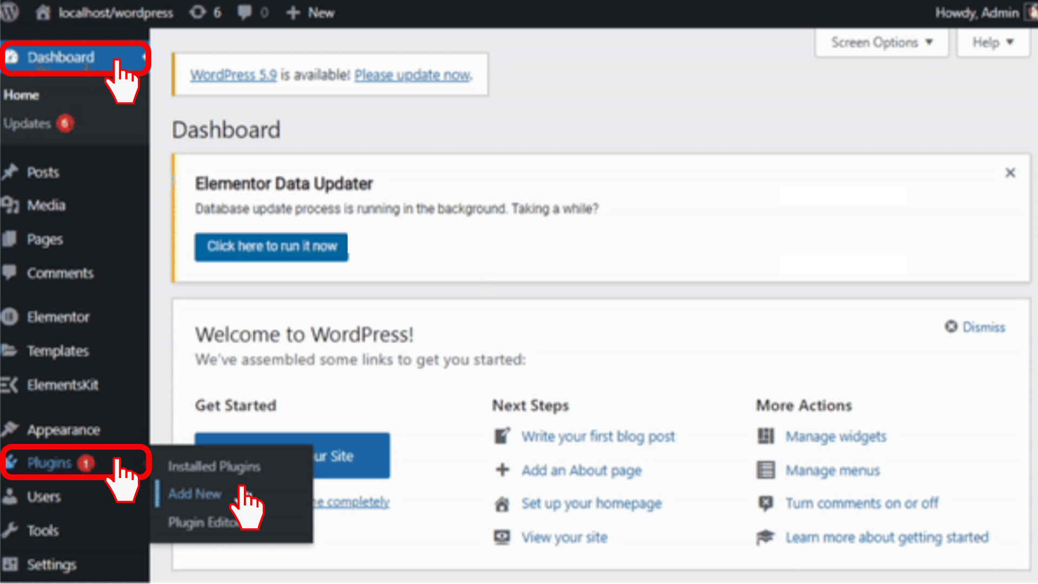This screenshot has width=1038, height=584.
Task: Expand the Screen Options dropdown
Action: [x=882, y=42]
